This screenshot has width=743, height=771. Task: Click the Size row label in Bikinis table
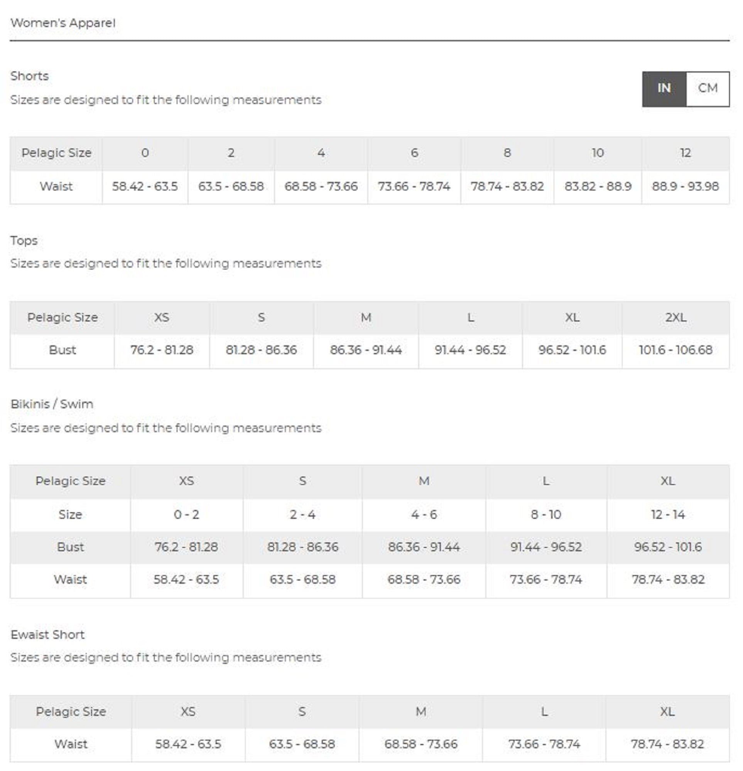[x=71, y=515]
